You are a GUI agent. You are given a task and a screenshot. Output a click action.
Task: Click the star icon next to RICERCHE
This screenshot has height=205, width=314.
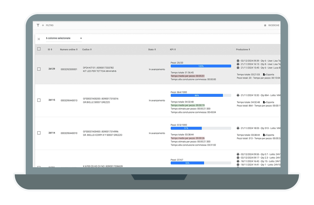265,25
